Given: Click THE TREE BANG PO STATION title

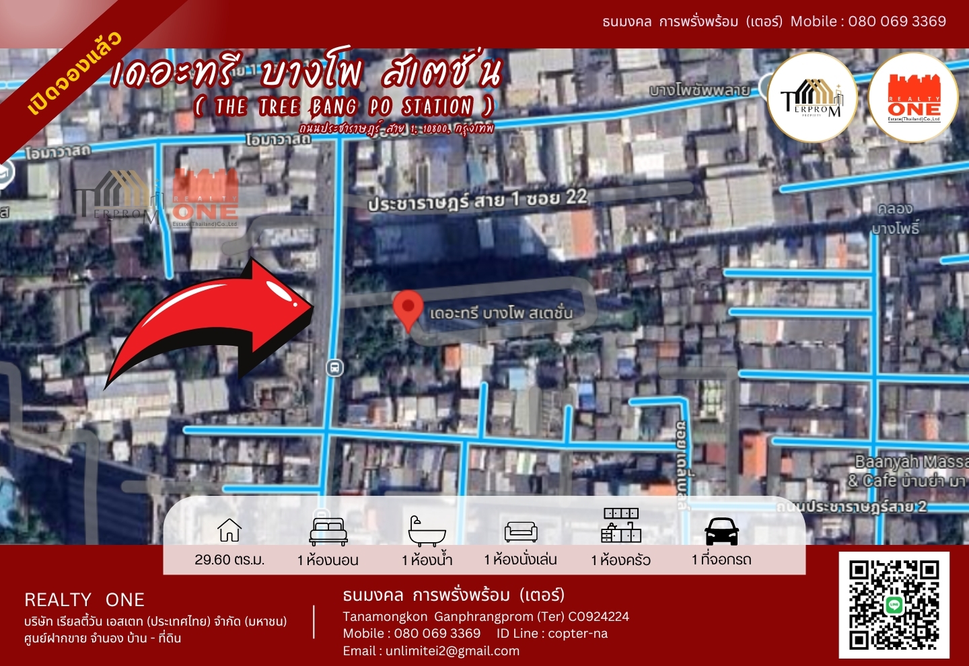Looking at the screenshot, I should pyautogui.click(x=345, y=106).
